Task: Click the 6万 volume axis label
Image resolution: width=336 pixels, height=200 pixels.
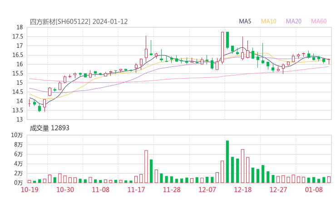Action: pos(19,154)
